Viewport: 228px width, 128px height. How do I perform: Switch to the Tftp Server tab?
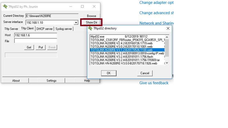pyautogui.click(x=11, y=29)
